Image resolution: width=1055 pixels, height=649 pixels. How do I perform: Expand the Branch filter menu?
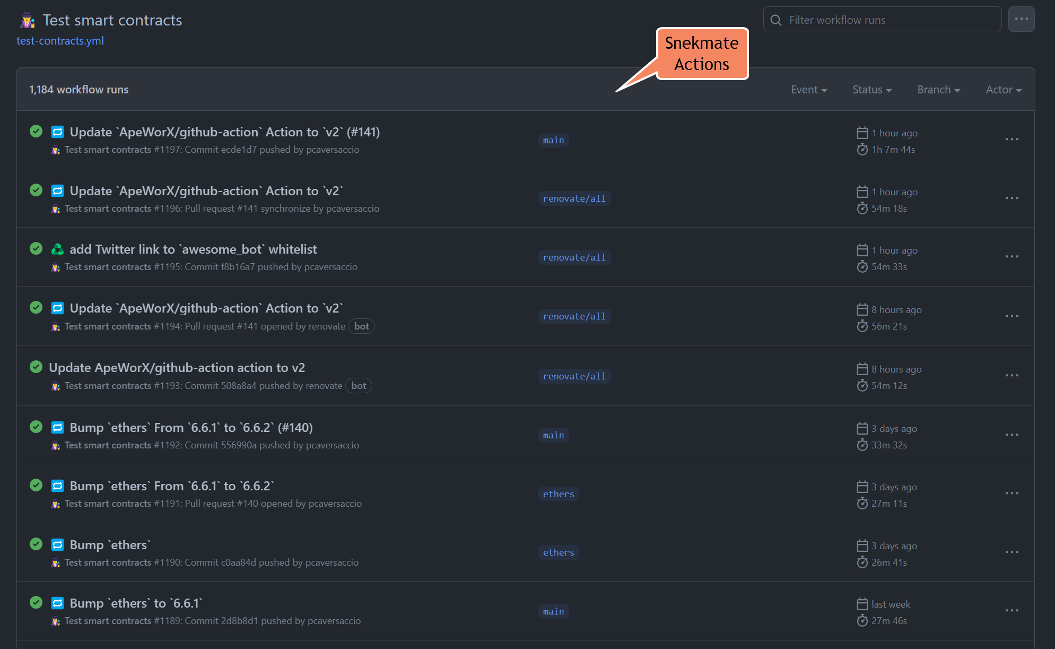click(937, 89)
